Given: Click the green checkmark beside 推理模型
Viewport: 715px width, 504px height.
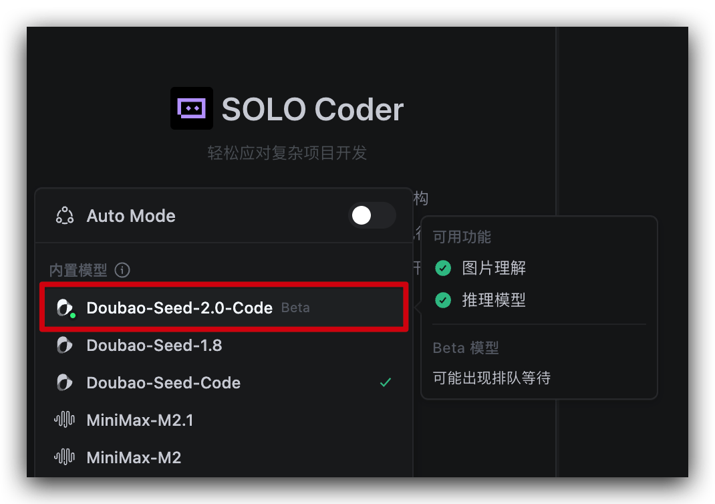Looking at the screenshot, I should click(x=443, y=300).
